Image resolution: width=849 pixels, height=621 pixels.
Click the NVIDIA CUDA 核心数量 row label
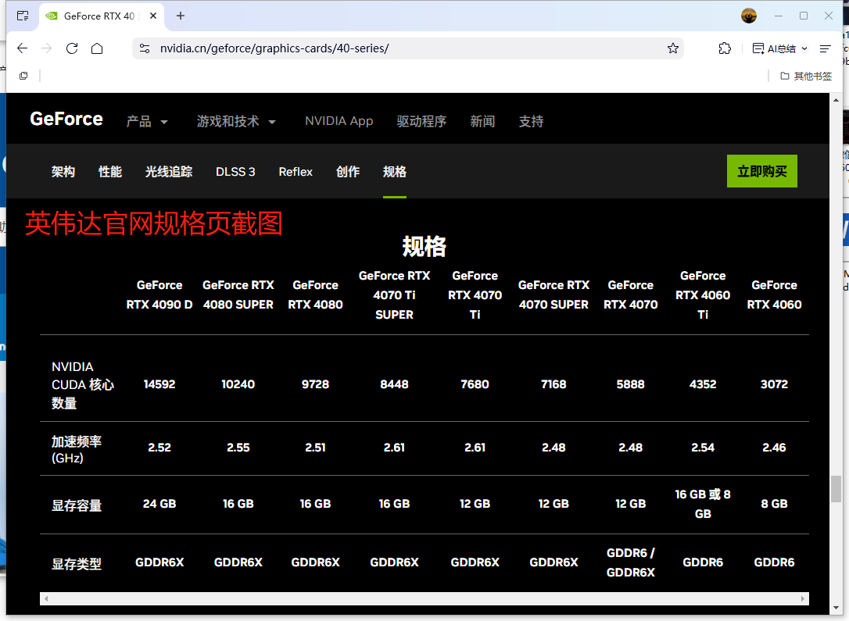[x=83, y=384]
